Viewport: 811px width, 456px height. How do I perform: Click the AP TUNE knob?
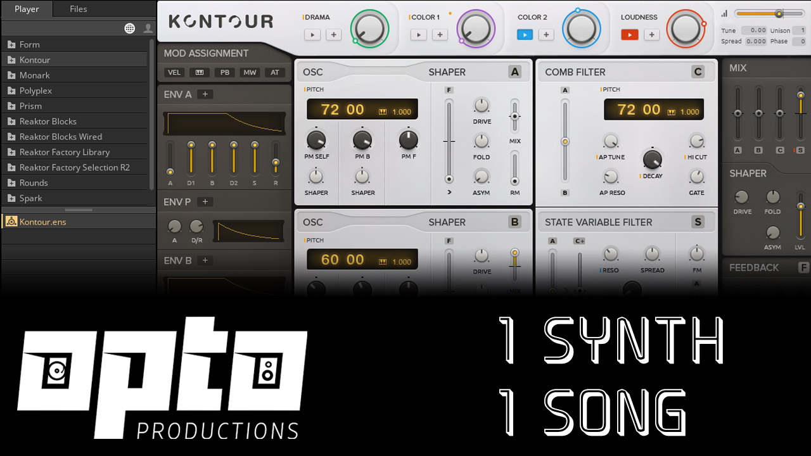coord(611,141)
